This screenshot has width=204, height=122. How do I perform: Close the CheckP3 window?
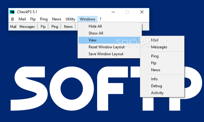pos(142,12)
